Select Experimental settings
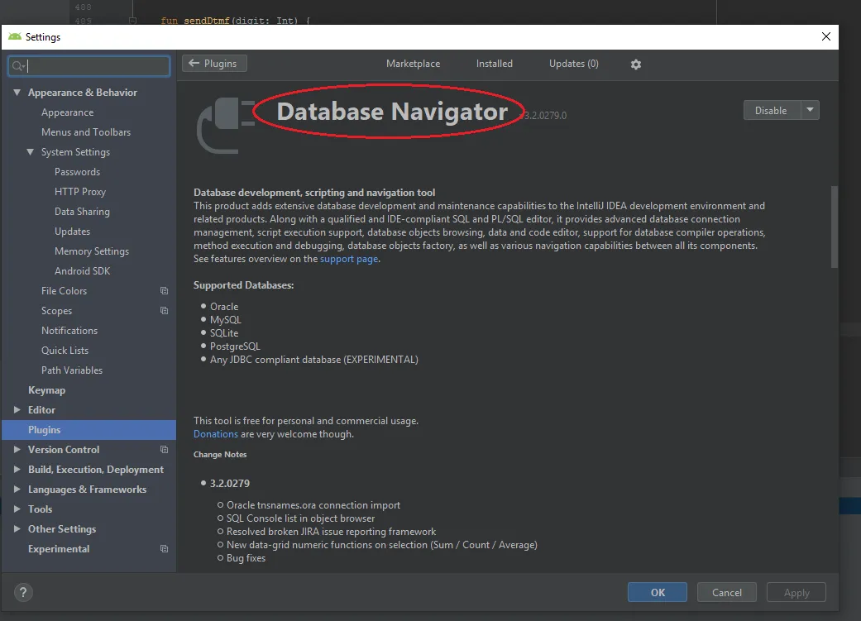Screen dimensions: 861x621 coord(59,548)
